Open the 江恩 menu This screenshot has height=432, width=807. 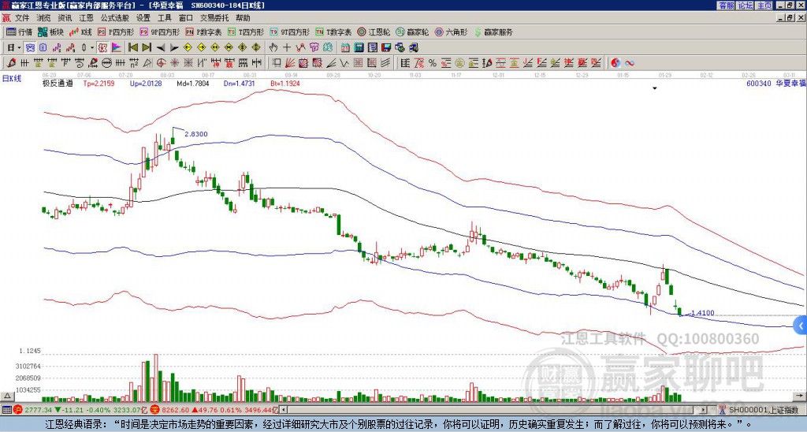point(86,18)
